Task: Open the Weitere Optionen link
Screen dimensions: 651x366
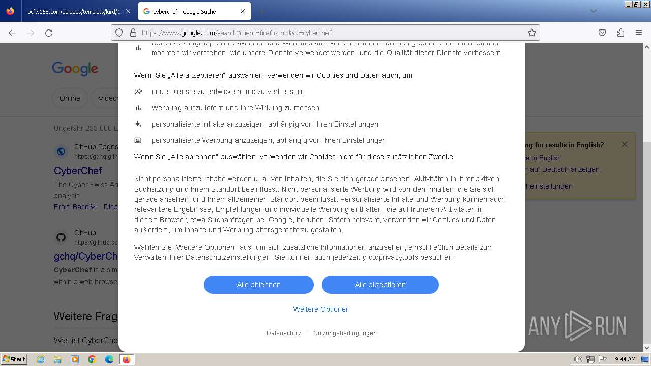Action: click(x=321, y=309)
